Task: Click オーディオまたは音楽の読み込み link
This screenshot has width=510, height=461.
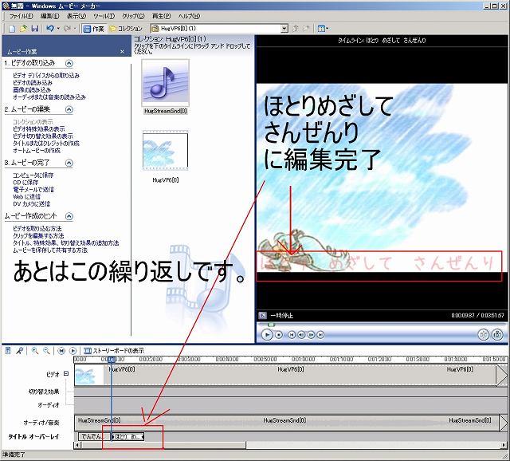Action: (49, 97)
